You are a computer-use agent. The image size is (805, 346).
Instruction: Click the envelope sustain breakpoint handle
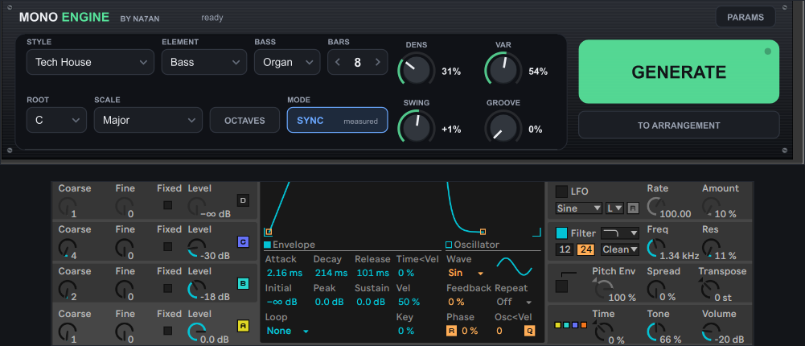pyautogui.click(x=482, y=232)
